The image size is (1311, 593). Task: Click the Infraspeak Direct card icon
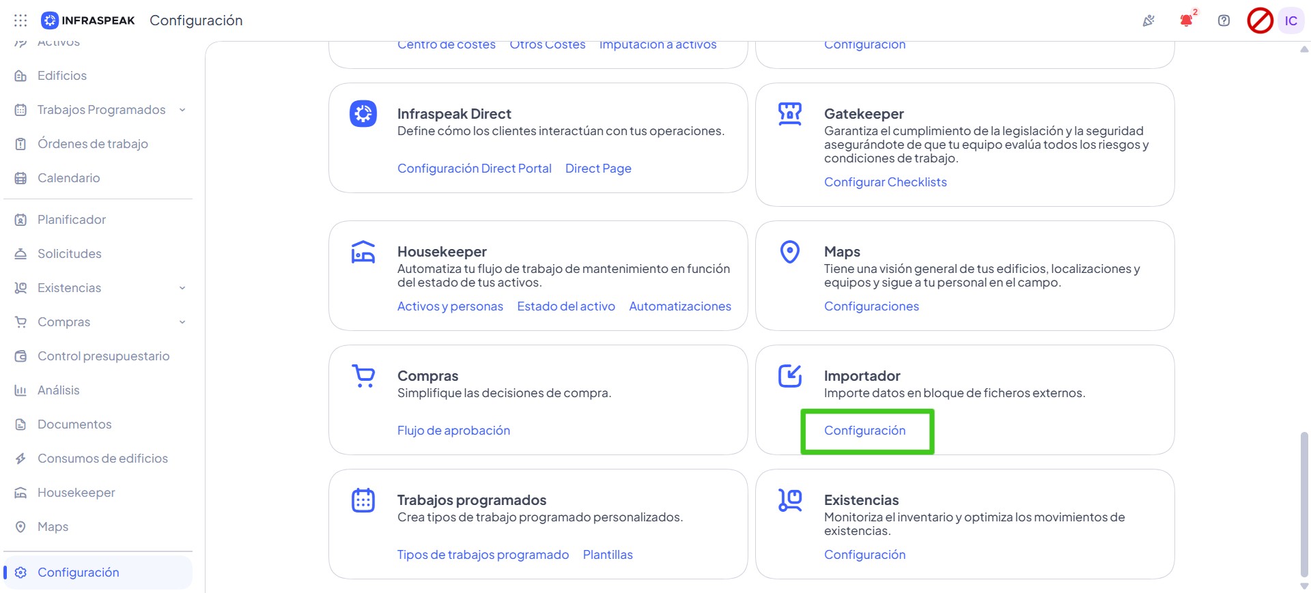pyautogui.click(x=363, y=113)
